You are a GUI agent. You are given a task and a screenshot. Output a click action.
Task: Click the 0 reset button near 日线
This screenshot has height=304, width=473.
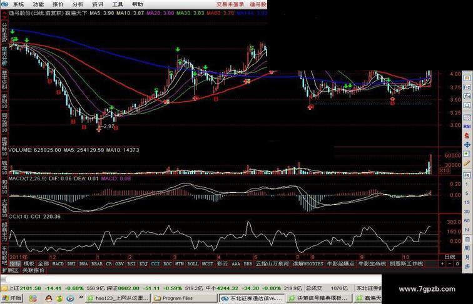click(457, 263)
